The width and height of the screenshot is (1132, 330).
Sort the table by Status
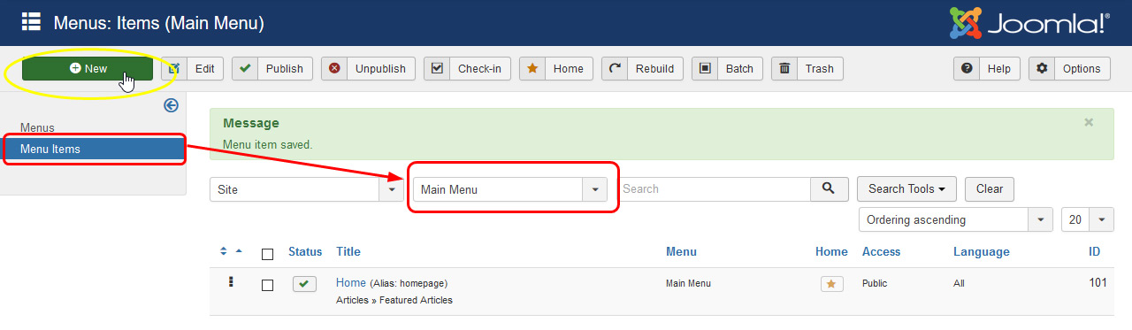[x=305, y=252]
